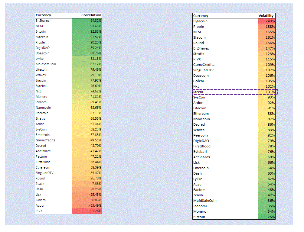
Task: Click the 91.52% correlation value
Action: (x=96, y=37)
